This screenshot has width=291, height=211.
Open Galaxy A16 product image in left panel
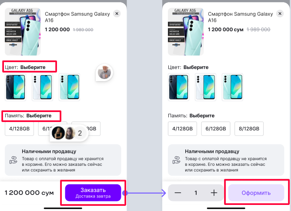coord(23,32)
